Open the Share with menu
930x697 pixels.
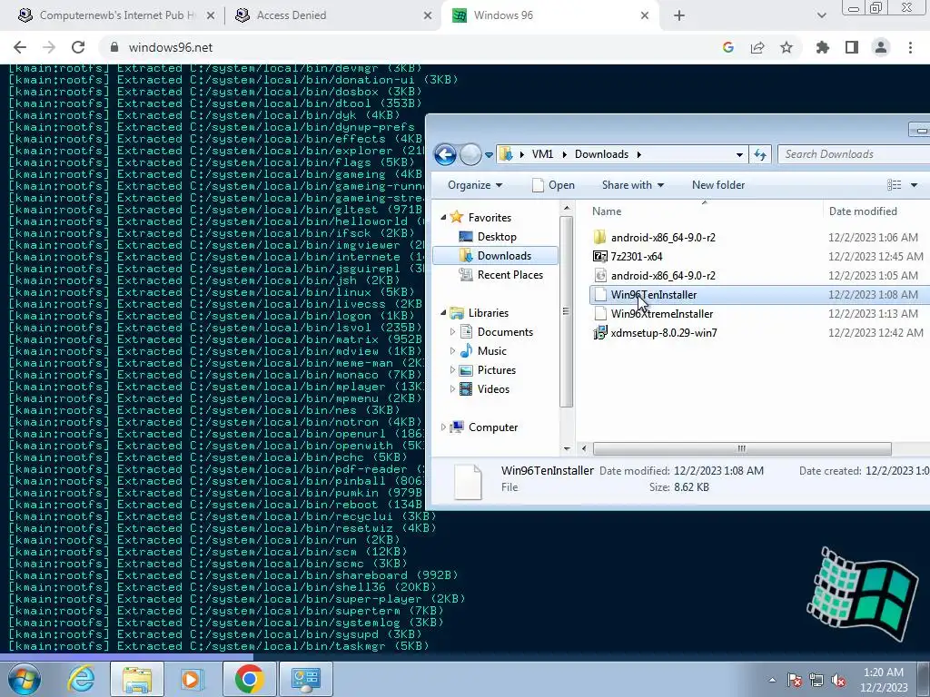point(632,185)
